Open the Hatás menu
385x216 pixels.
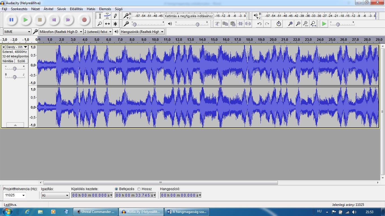point(91,9)
